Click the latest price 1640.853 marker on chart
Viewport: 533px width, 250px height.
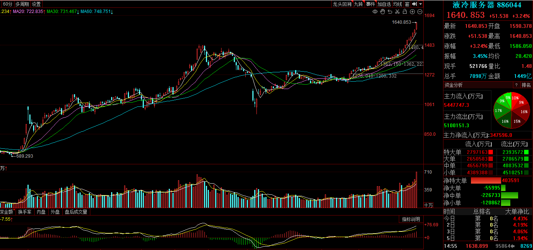coord(401,22)
